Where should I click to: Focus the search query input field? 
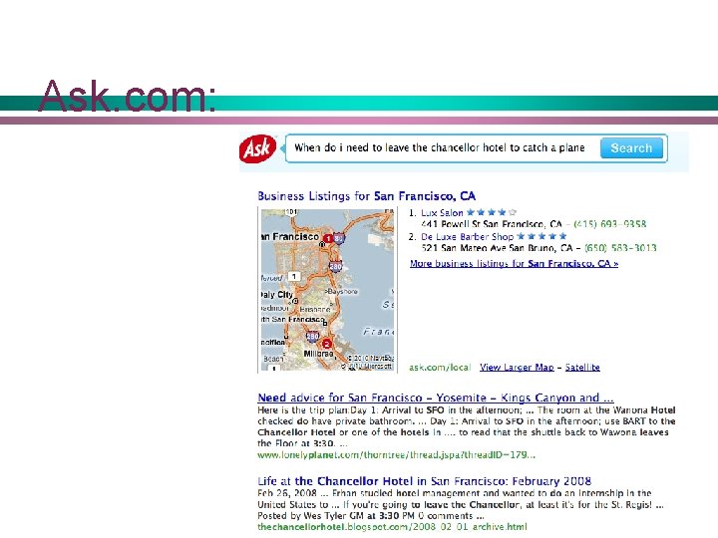pos(443,147)
